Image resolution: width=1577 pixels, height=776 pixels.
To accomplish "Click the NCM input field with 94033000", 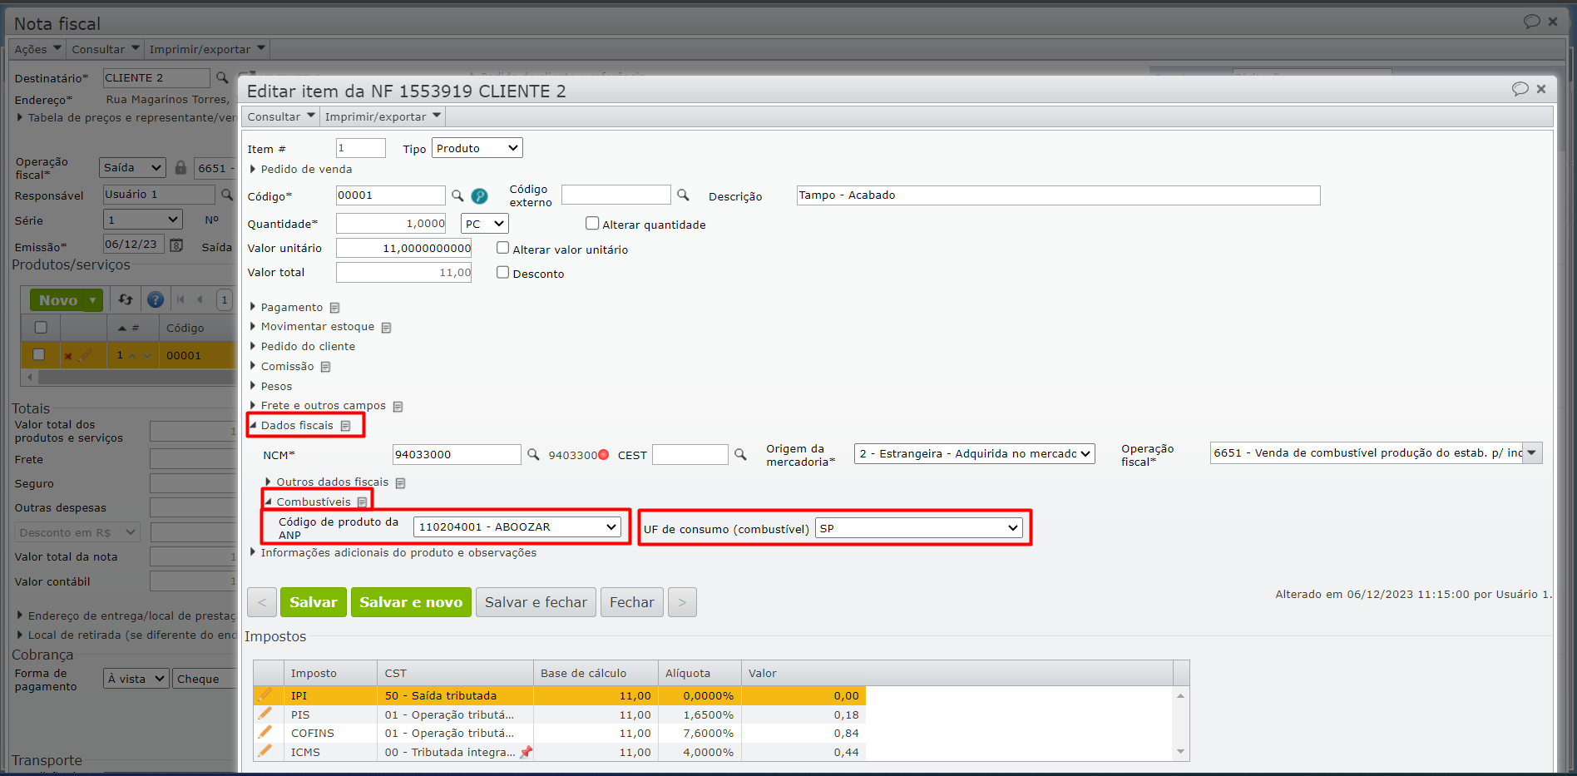I will (457, 454).
